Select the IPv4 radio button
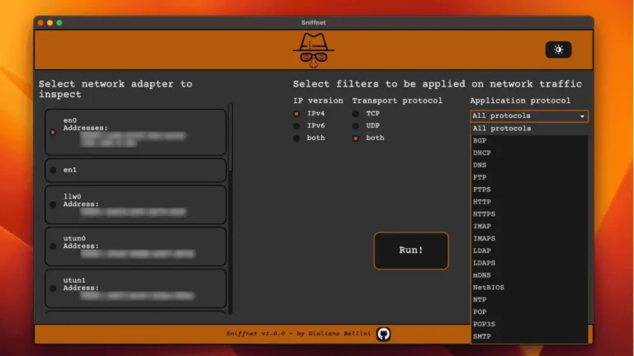This screenshot has width=634, height=356. 296,114
